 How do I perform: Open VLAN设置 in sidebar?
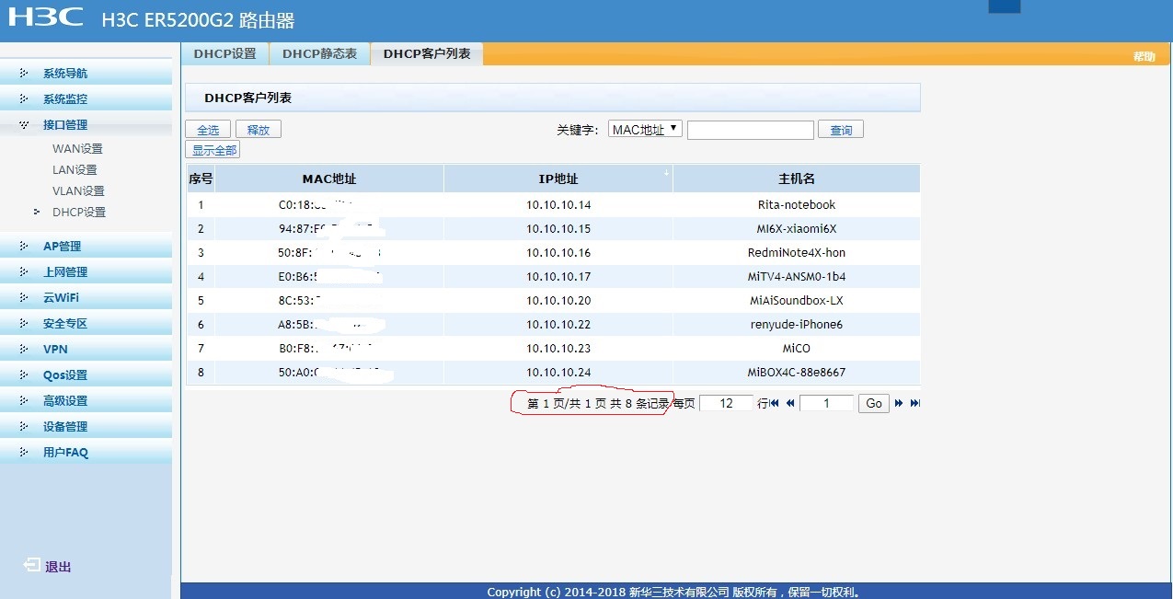tap(78, 191)
